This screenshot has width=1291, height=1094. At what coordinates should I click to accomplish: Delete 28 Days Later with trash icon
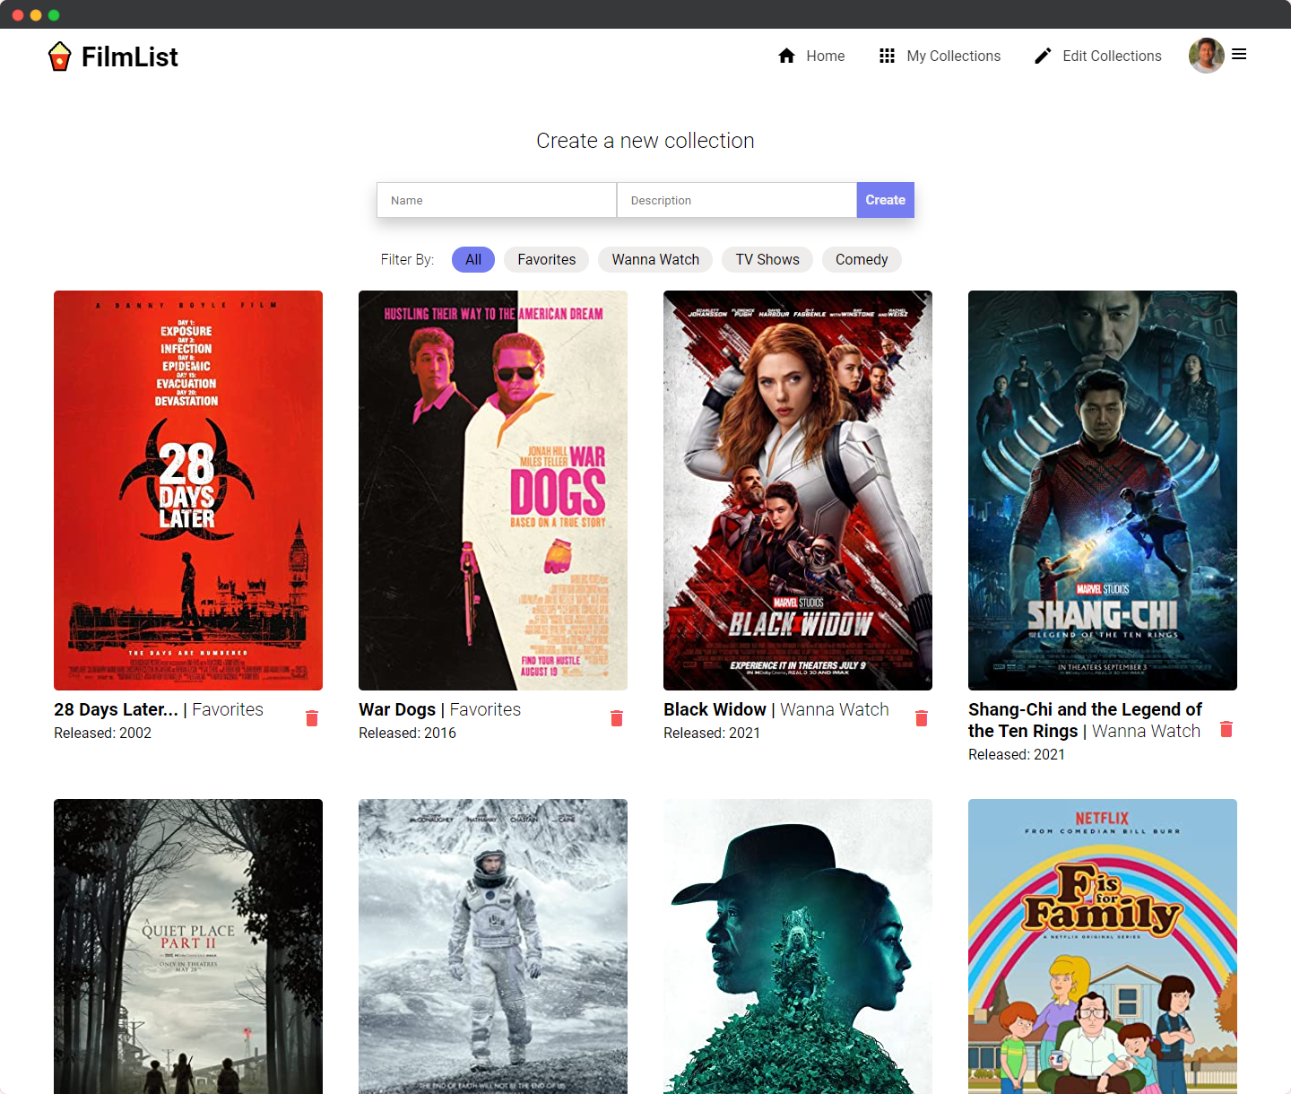click(312, 718)
